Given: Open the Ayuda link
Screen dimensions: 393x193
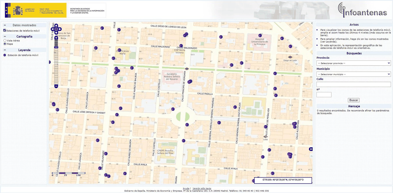Looking at the screenshot, I should coord(186,188).
